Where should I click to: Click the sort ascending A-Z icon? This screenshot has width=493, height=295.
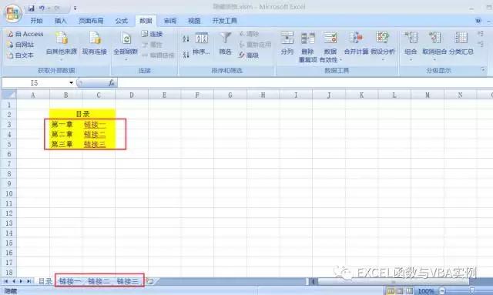[x=186, y=39]
